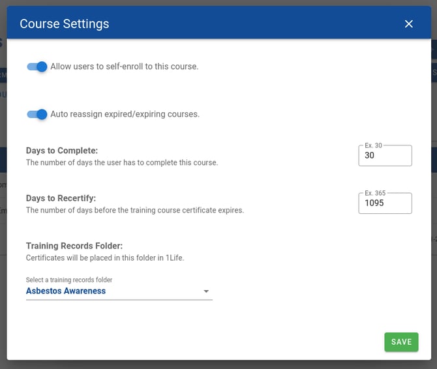Click the 'Ex. 365' floating field label
Viewport: 437px width, 369px height.
(x=375, y=193)
